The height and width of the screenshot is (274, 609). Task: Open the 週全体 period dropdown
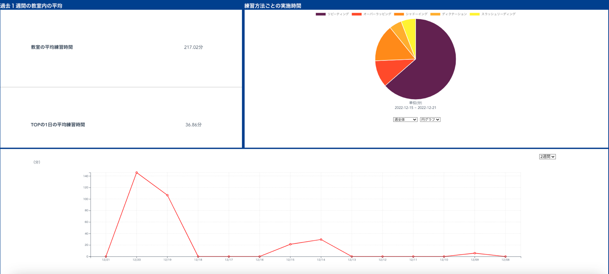pyautogui.click(x=405, y=120)
